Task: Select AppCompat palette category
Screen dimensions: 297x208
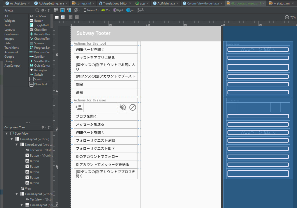Action: tap(12, 66)
